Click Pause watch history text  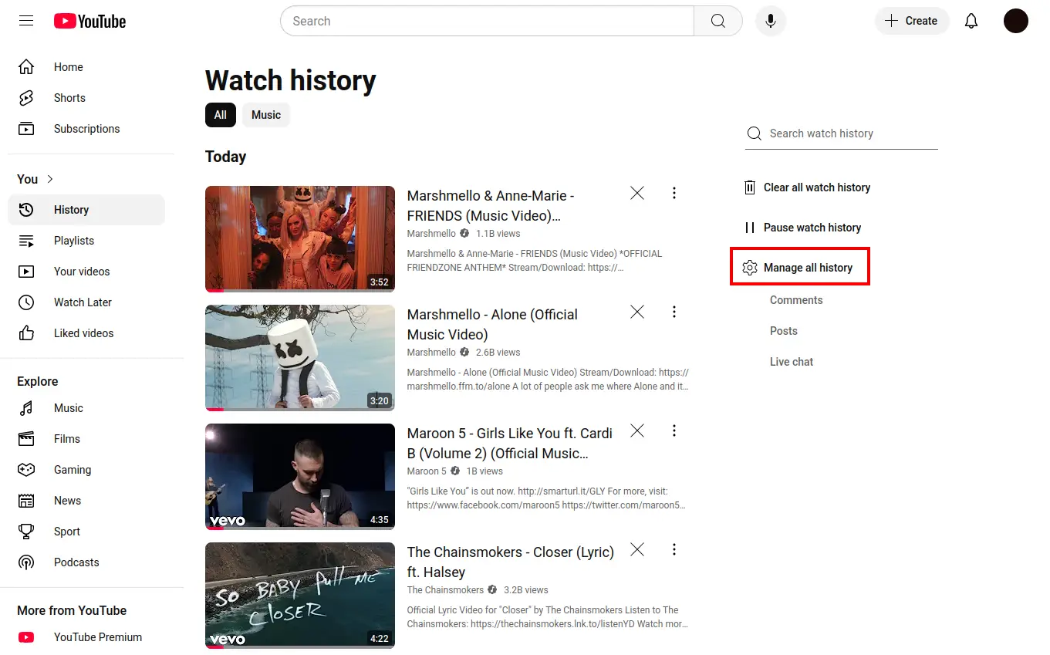click(x=812, y=228)
